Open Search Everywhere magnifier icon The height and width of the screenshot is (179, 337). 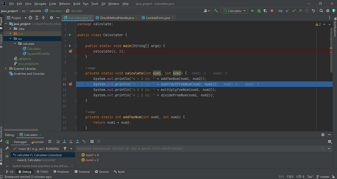[321, 11]
